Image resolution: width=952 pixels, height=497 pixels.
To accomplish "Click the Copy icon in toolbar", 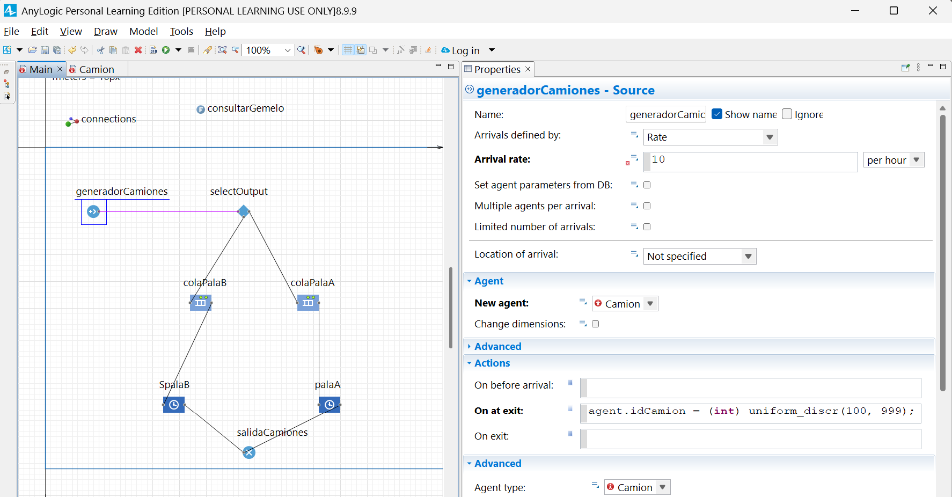I will coord(113,50).
